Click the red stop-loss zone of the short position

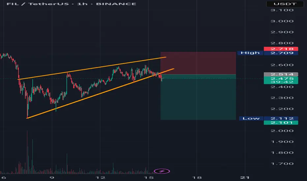198,63
